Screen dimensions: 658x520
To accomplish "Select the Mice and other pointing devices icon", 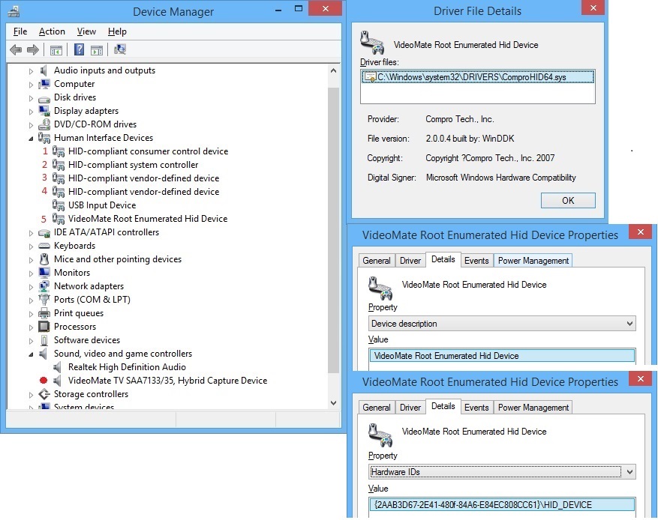I will [x=44, y=259].
